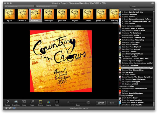This screenshot has width=158, height=114.
Task: Click the small zoom-out icon
Action: [68, 102]
